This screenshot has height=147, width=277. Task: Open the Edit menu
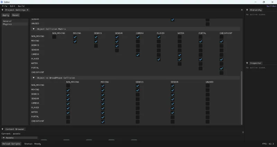(12, 6)
